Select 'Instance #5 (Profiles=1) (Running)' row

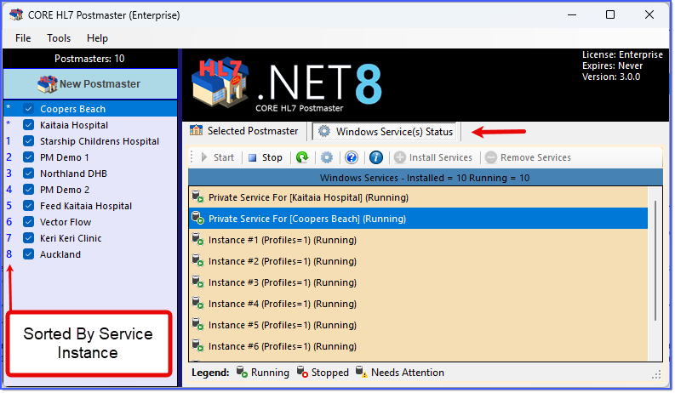coord(418,325)
